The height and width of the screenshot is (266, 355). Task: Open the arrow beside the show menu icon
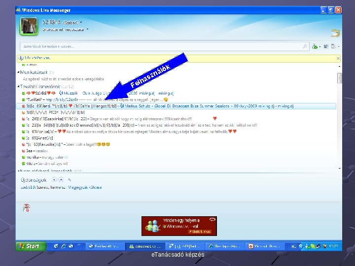click(339, 47)
